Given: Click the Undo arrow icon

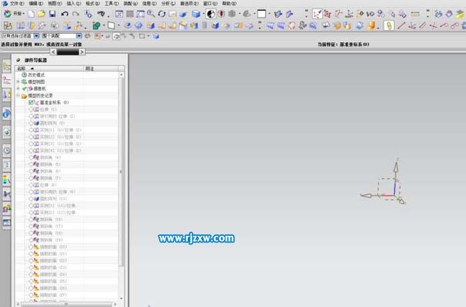Looking at the screenshot, I should click(65, 14).
